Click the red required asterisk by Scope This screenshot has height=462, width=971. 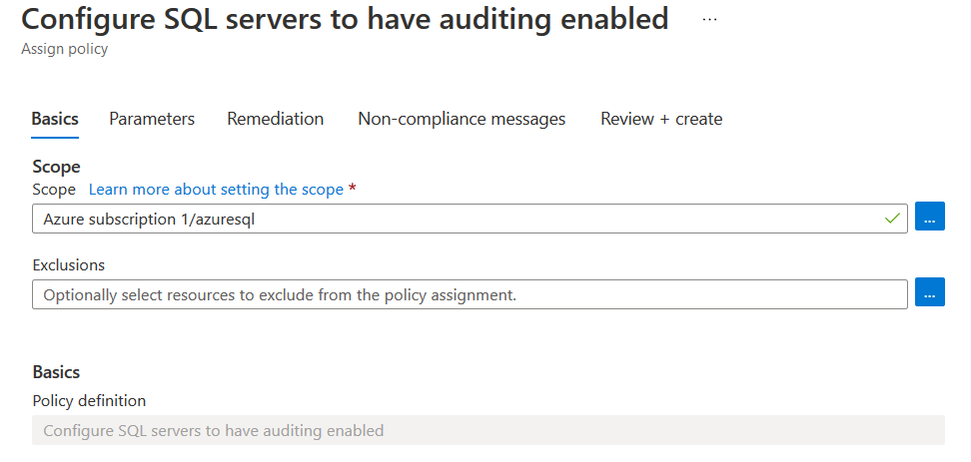tap(353, 190)
